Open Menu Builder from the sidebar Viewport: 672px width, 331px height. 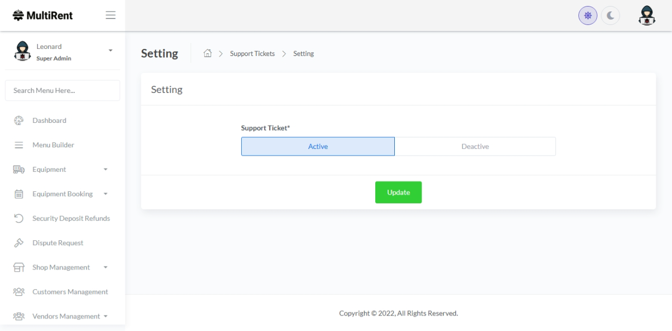(53, 145)
